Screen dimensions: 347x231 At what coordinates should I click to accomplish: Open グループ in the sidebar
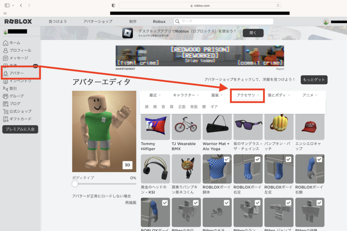pos(13,96)
